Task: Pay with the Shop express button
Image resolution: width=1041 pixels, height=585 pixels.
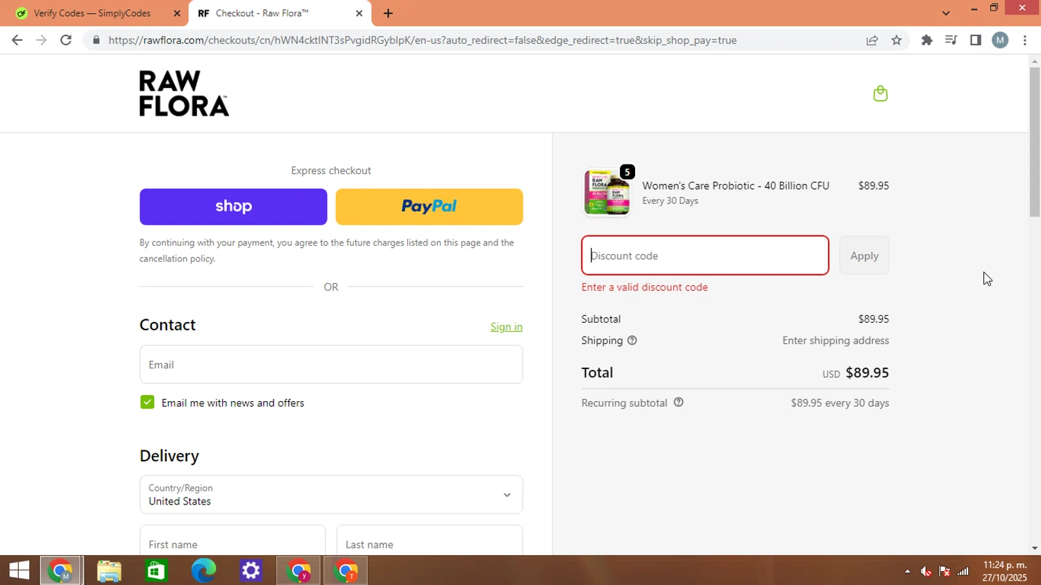Action: [233, 207]
